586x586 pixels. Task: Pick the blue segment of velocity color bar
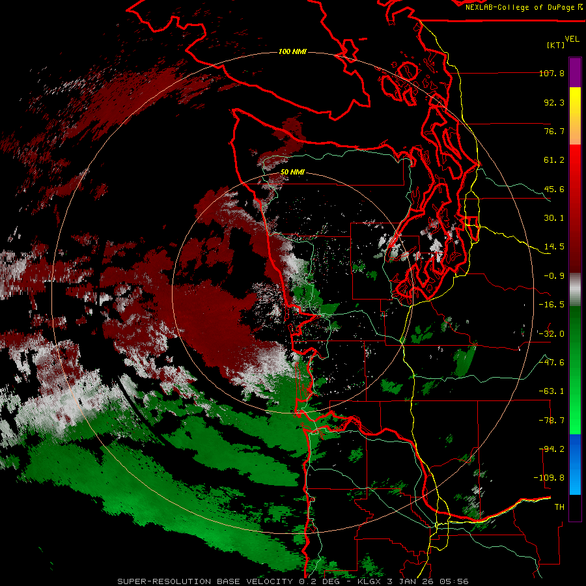[x=575, y=464]
